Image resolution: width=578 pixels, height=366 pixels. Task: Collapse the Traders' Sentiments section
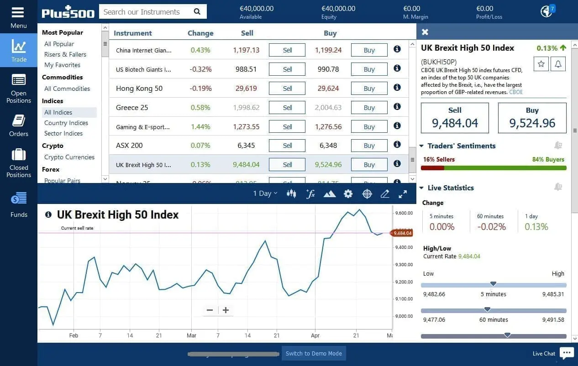coord(421,146)
